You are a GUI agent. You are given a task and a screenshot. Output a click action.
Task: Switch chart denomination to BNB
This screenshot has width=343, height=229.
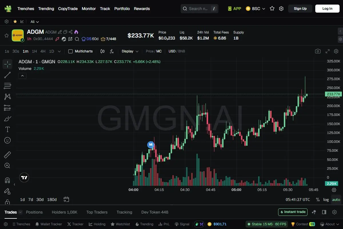[x=182, y=51]
